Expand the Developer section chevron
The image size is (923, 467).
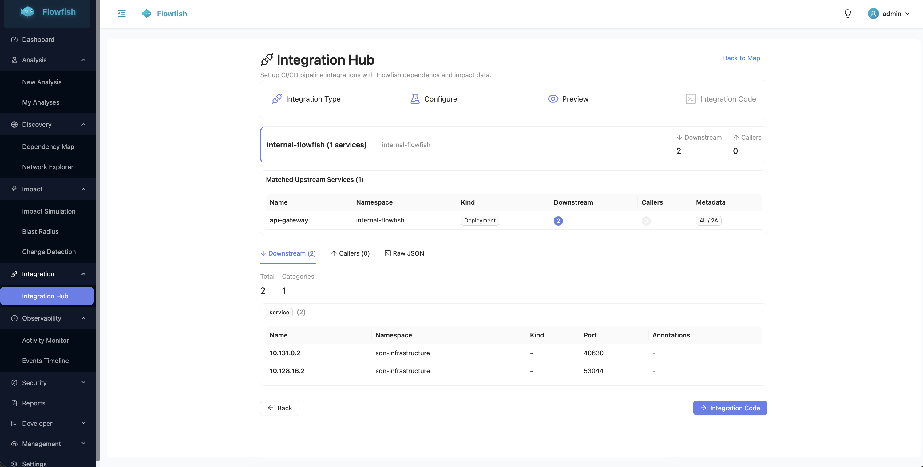(x=84, y=423)
